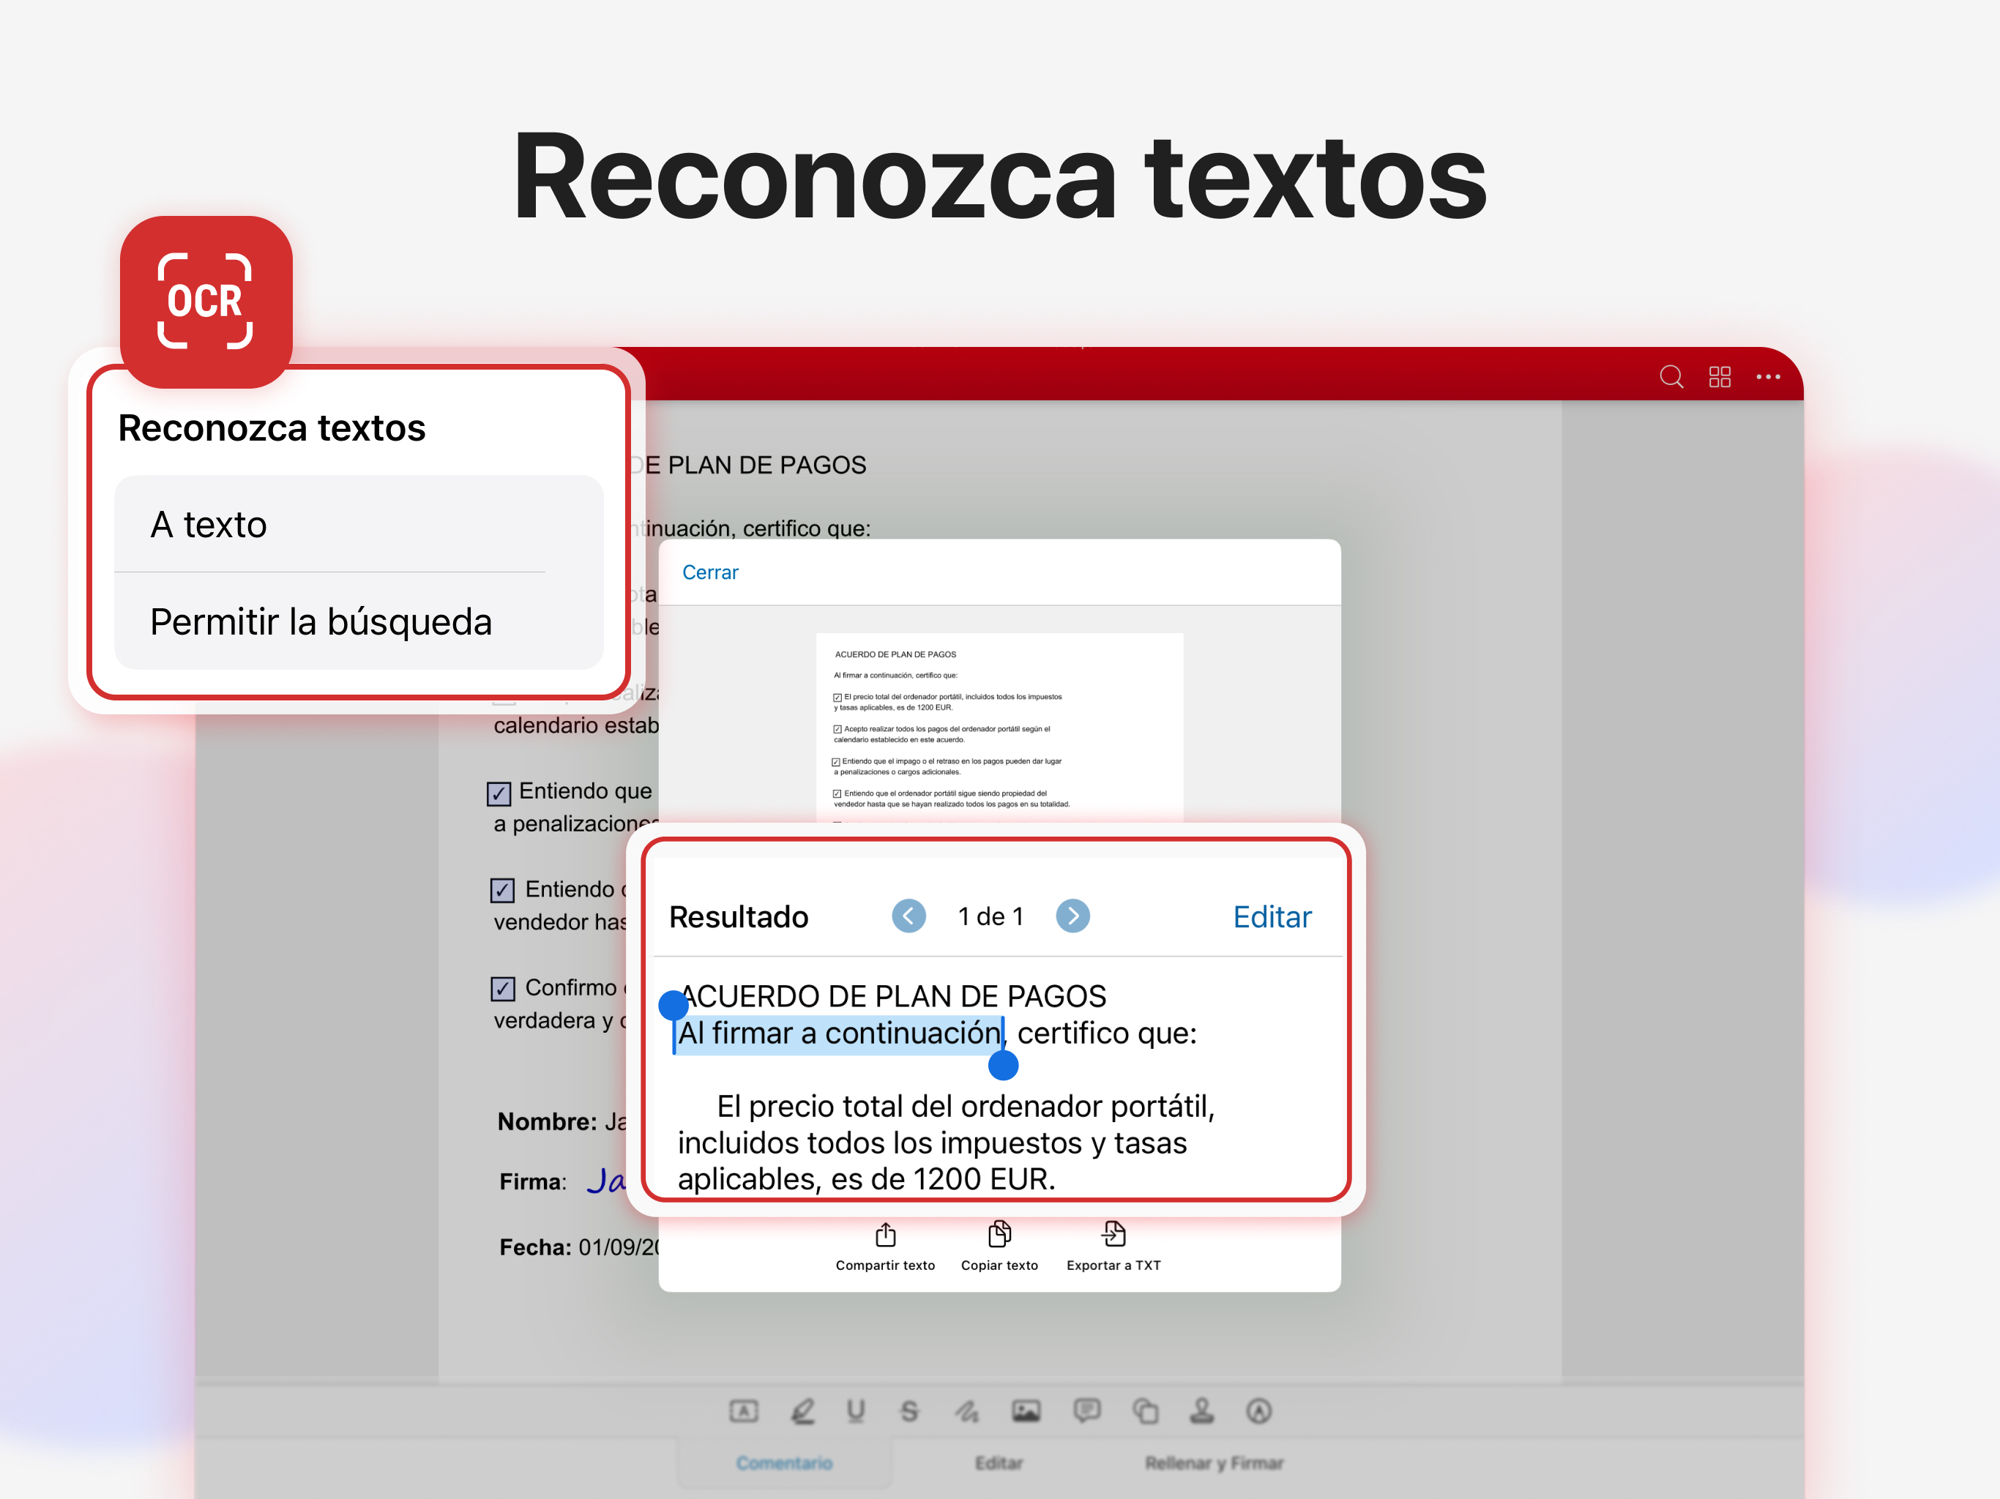The image size is (2000, 1499).
Task: Toggle the checkbox next to 'Entiendo que'
Action: pyautogui.click(x=499, y=794)
